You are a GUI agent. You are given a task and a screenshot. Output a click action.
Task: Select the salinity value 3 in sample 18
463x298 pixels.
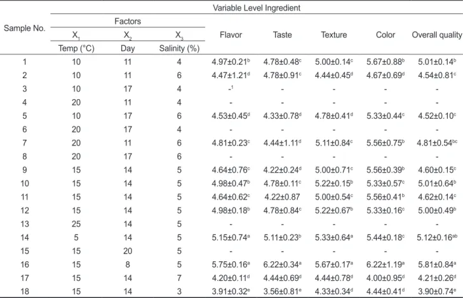(x=179, y=292)
